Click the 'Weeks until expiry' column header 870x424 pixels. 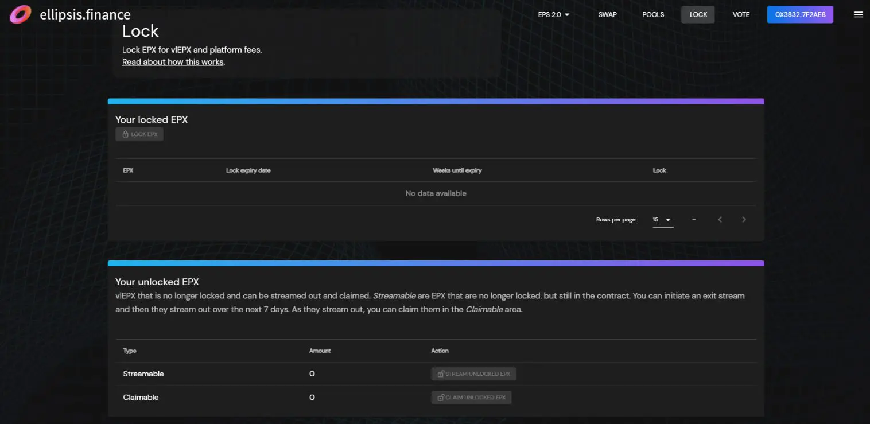[x=457, y=170]
